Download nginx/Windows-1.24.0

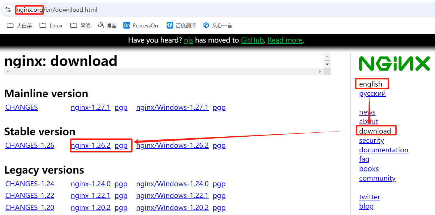(x=172, y=184)
